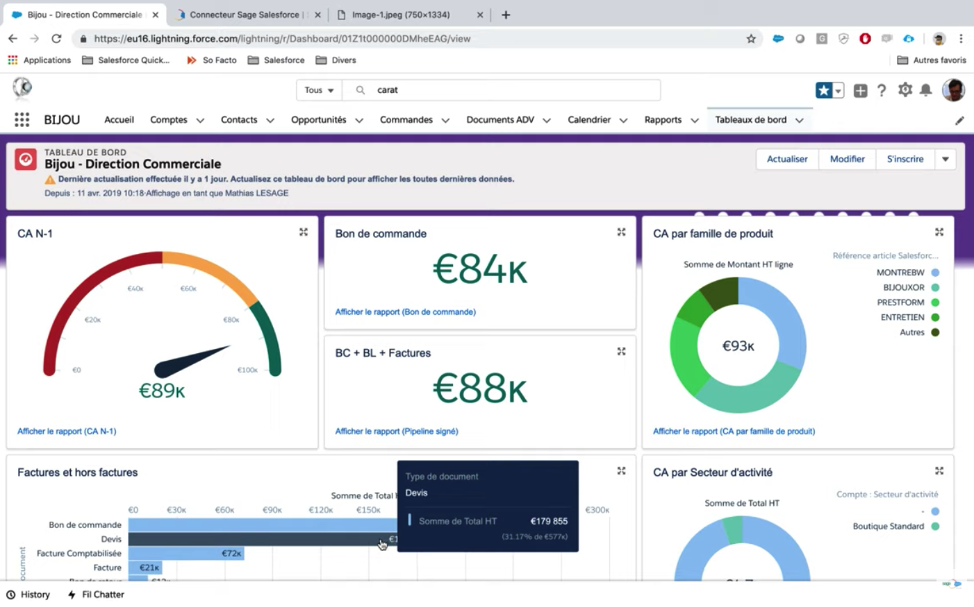Open Afficher le rapport (Bon de commande) link
Screen dimensions: 974x607
click(406, 312)
